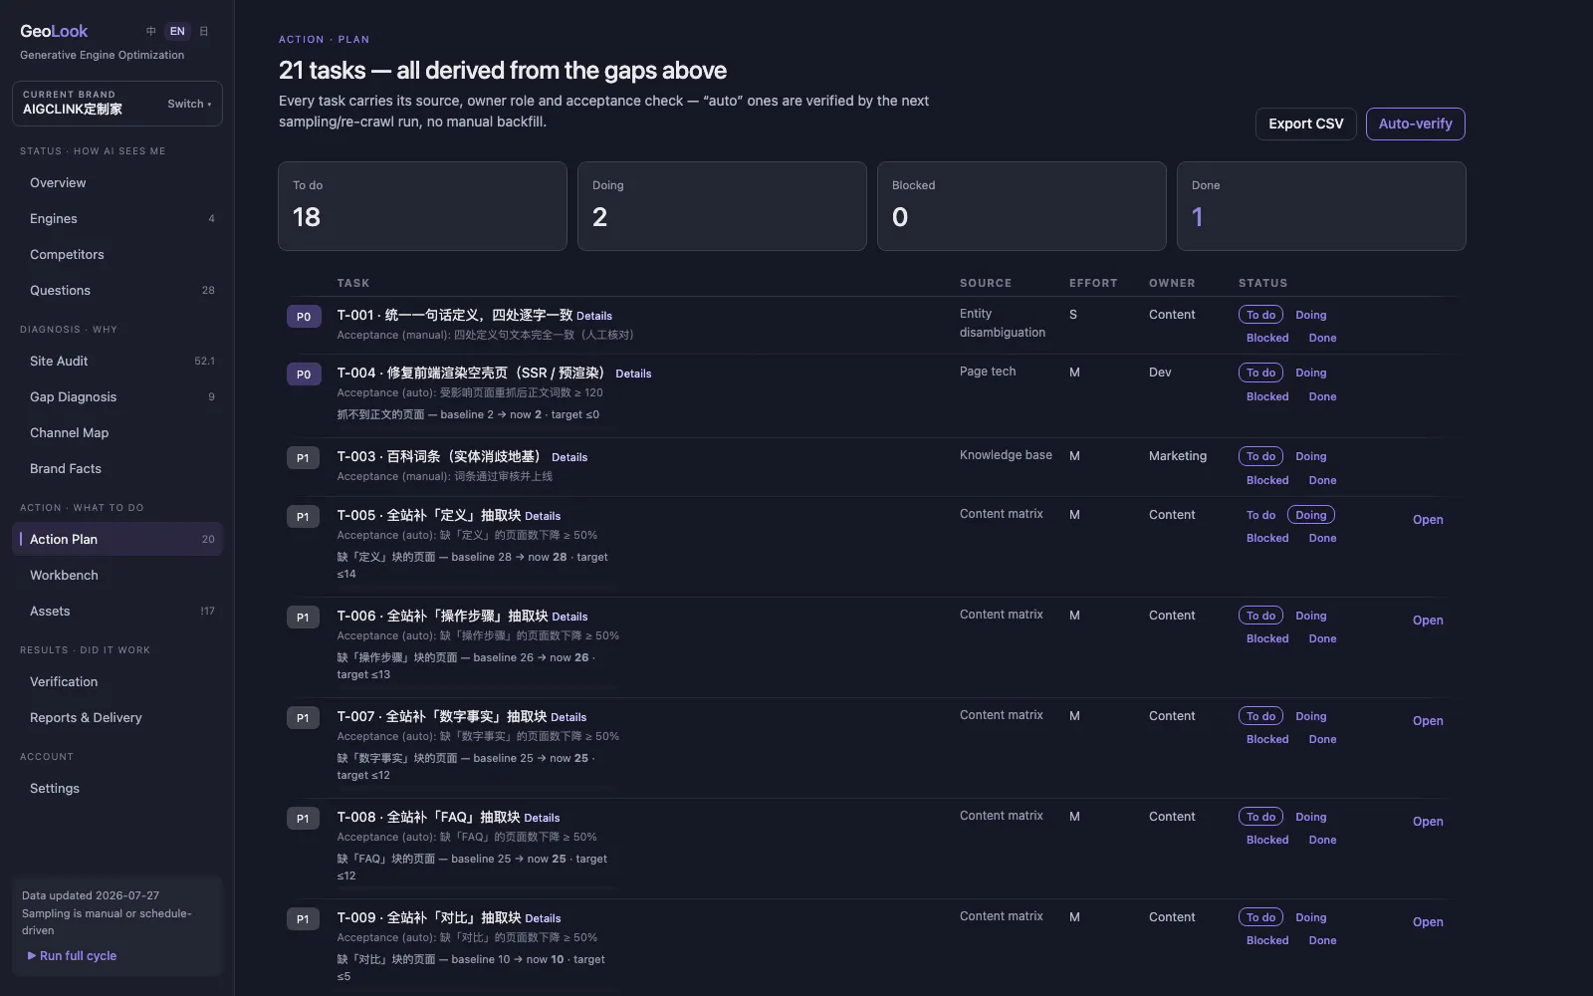Open Details for task T-006
Image resolution: width=1593 pixels, height=996 pixels.
[569, 617]
